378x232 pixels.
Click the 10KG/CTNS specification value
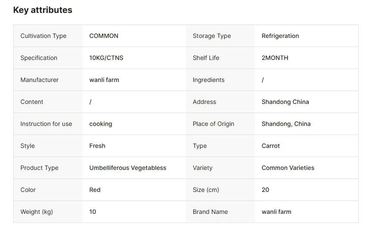[106, 58]
